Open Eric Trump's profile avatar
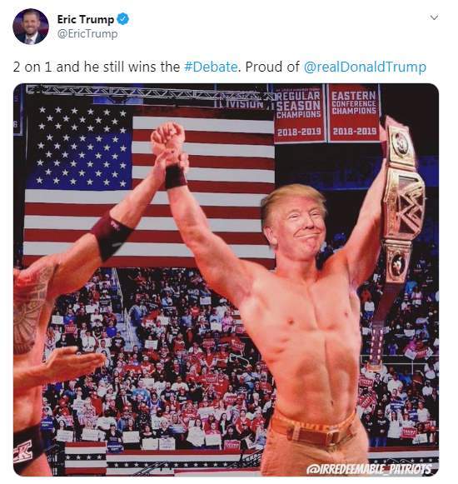458x484 pixels. (31, 27)
